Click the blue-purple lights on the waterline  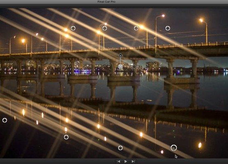click(x=82, y=71)
